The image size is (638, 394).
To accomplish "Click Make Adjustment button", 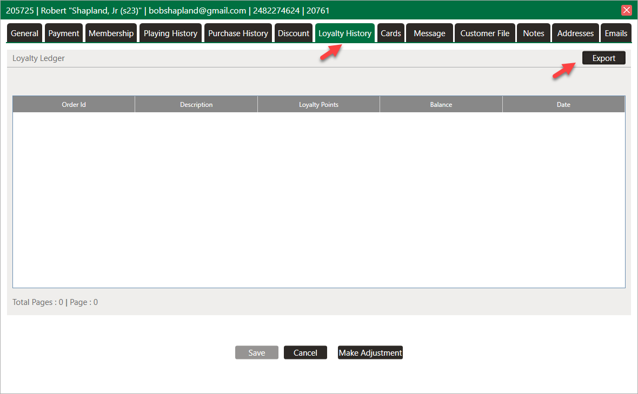I will tap(370, 353).
